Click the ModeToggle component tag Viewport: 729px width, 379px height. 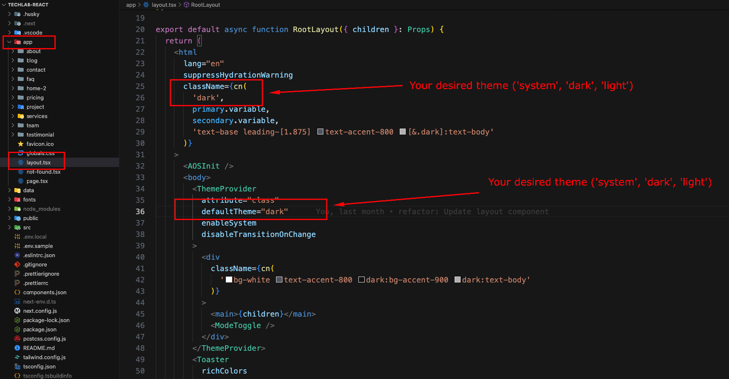coord(238,325)
